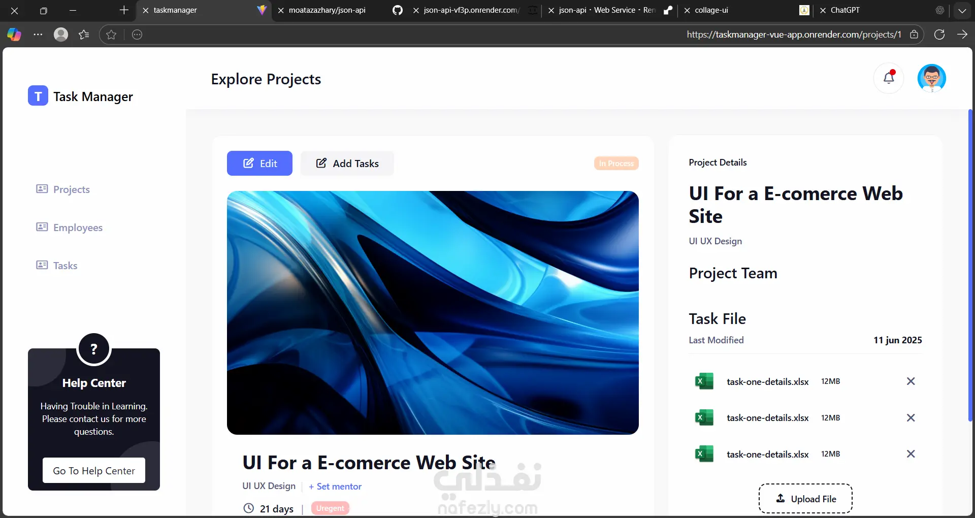The height and width of the screenshot is (518, 975).
Task: Click the 'Last Modified' label
Action: pyautogui.click(x=716, y=340)
